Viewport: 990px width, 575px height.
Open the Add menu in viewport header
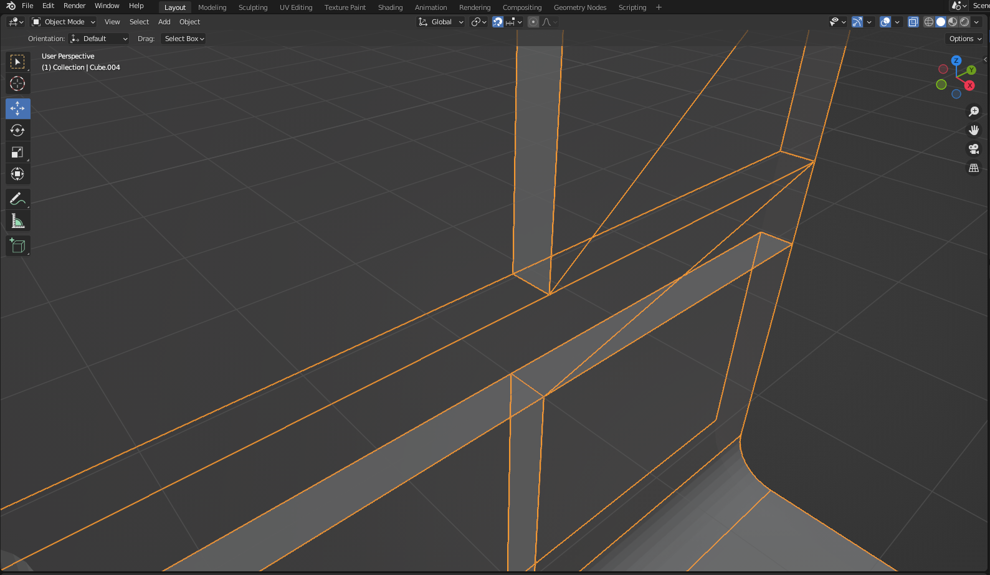[164, 22]
